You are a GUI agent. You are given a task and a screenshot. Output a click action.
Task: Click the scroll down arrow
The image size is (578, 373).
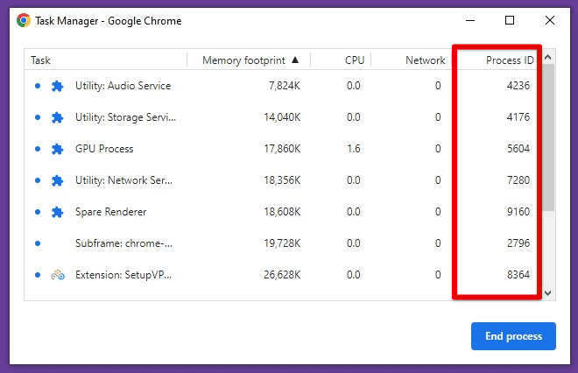click(547, 293)
